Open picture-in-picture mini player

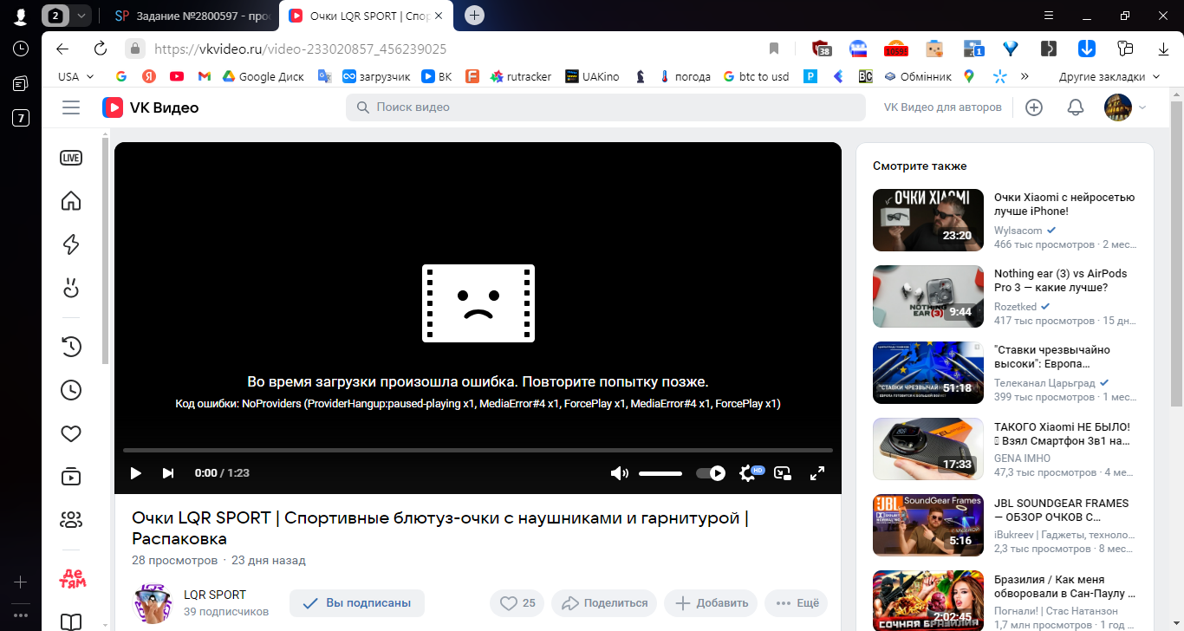tap(783, 473)
